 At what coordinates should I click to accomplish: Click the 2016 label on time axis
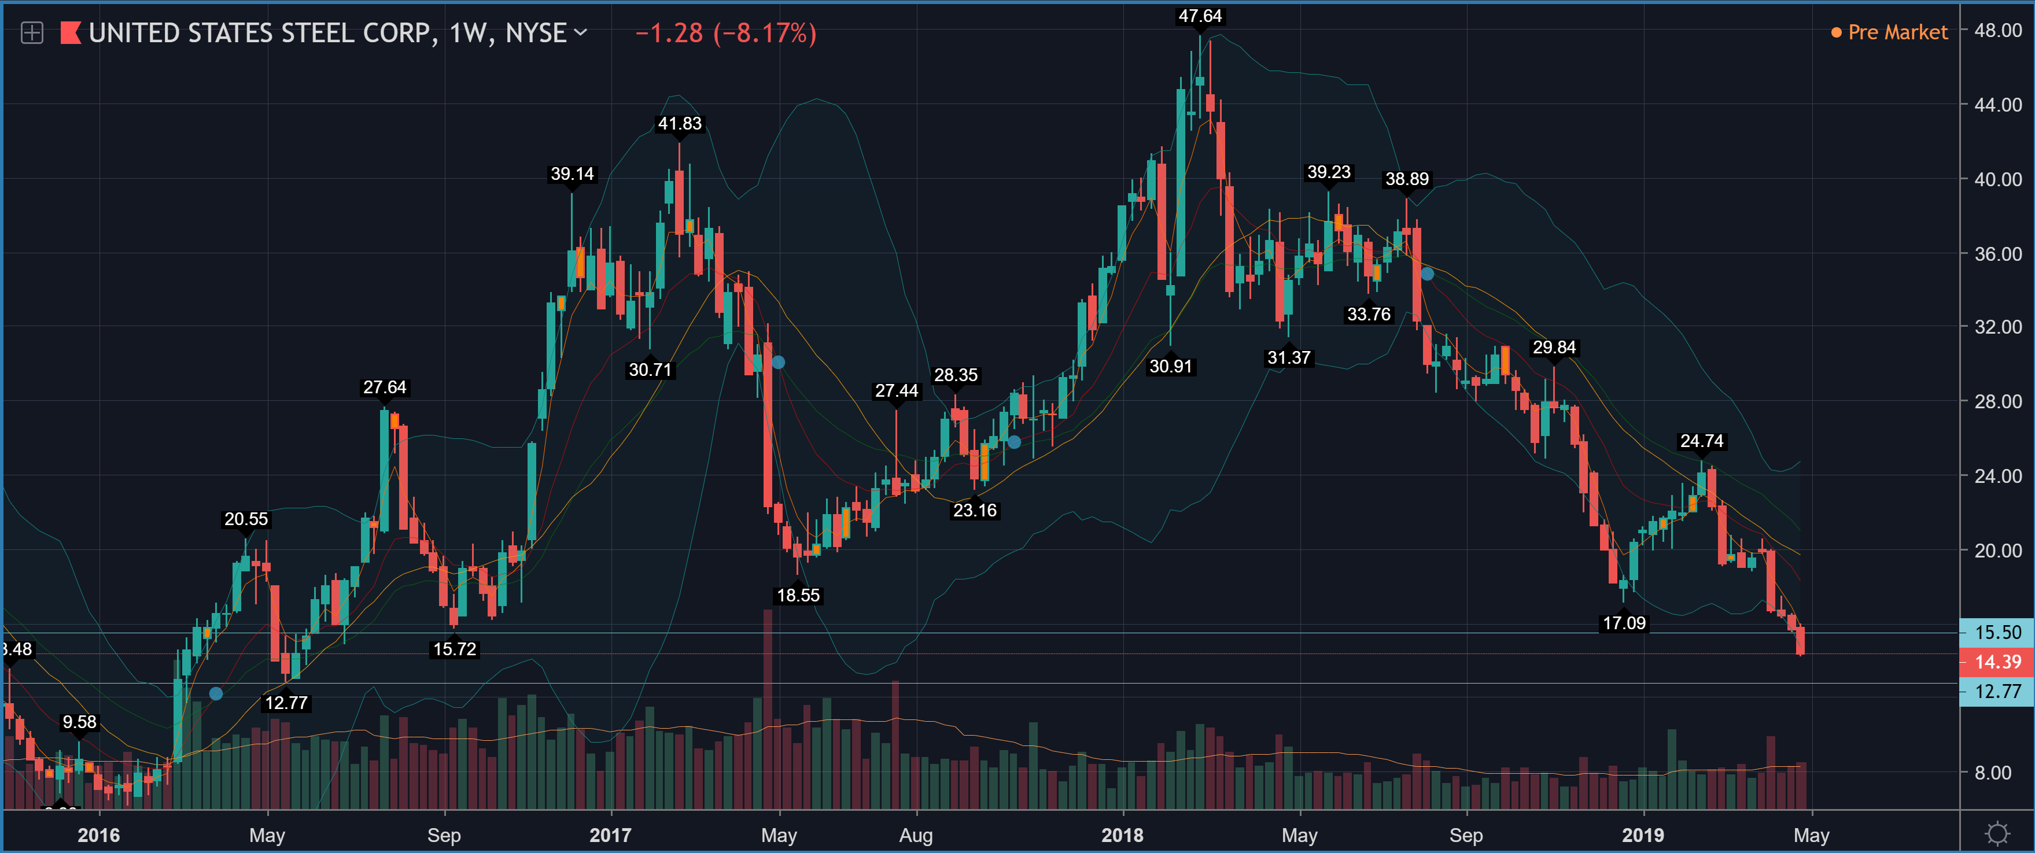point(99,836)
